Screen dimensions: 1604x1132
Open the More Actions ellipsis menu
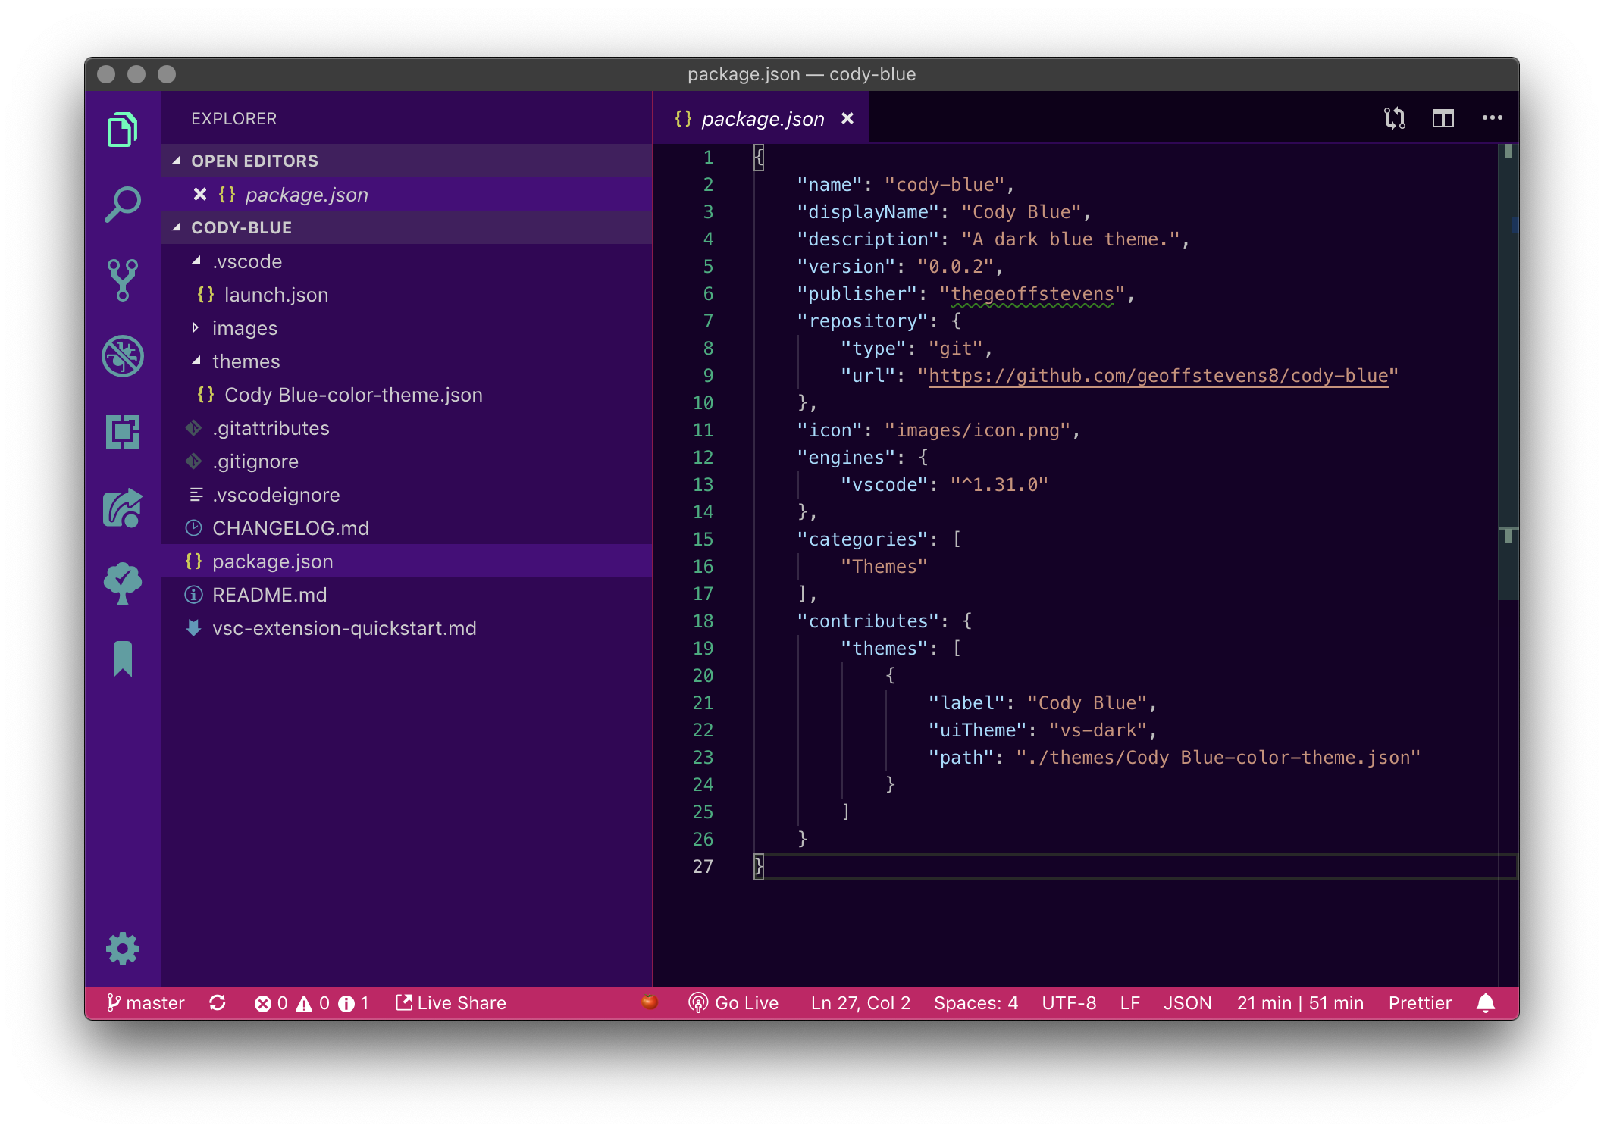coord(1492,118)
